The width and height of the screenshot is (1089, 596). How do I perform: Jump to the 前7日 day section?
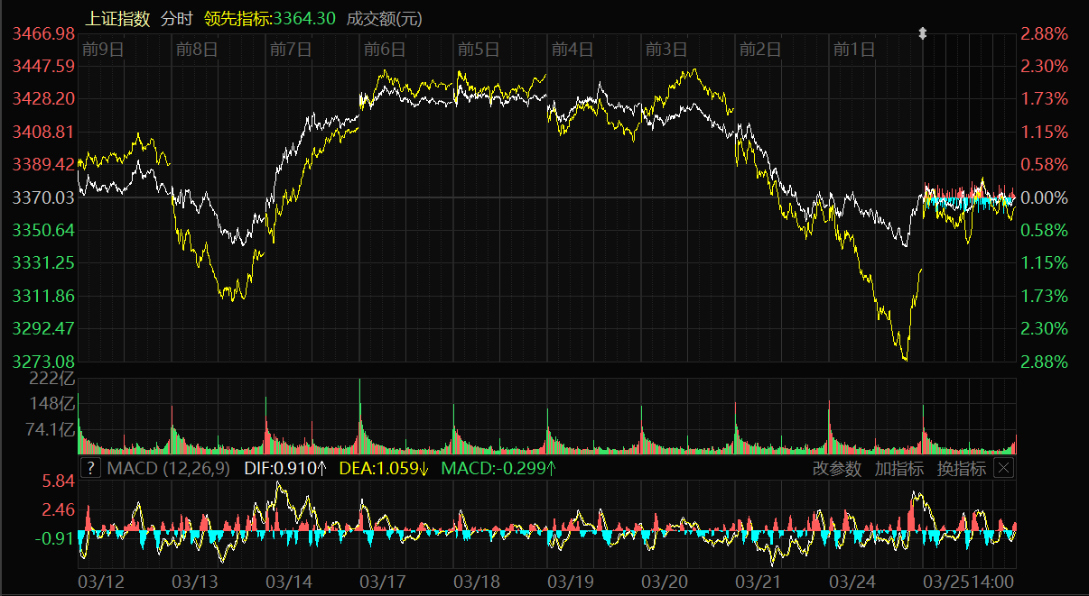pyautogui.click(x=290, y=50)
